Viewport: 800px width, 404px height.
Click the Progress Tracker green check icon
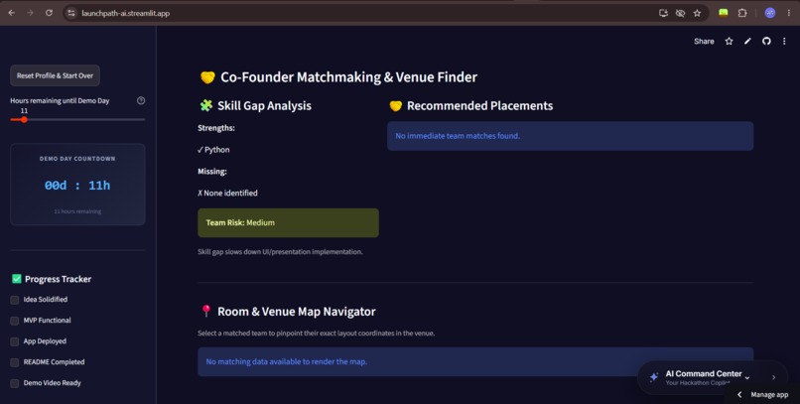coord(16,279)
